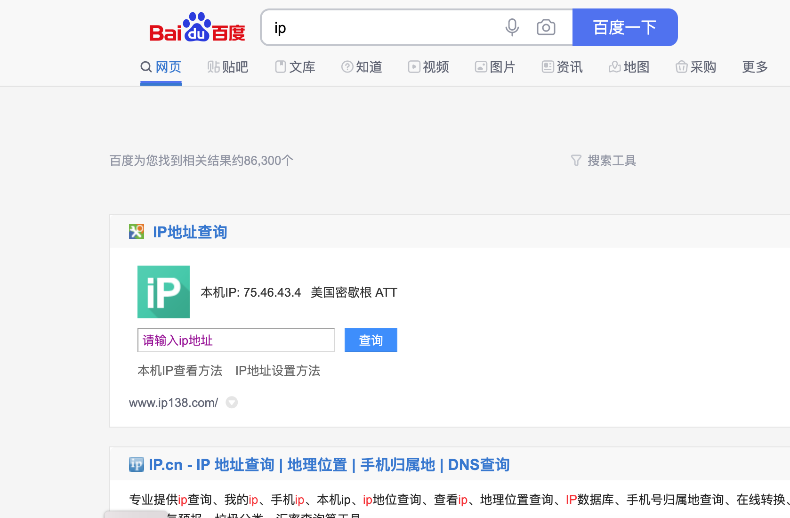Switch to the 贴吧 tab
Image resolution: width=790 pixels, height=518 pixels.
(x=228, y=67)
